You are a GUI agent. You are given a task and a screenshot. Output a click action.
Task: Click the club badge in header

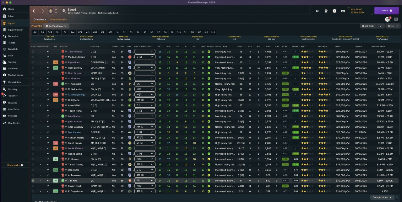(51, 11)
